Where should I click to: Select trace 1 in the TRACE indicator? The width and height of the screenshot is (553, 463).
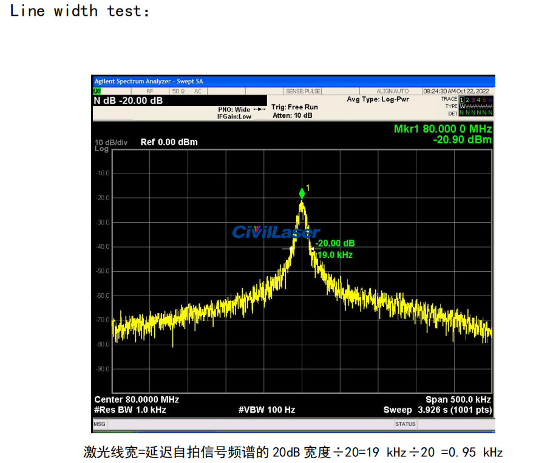462,100
